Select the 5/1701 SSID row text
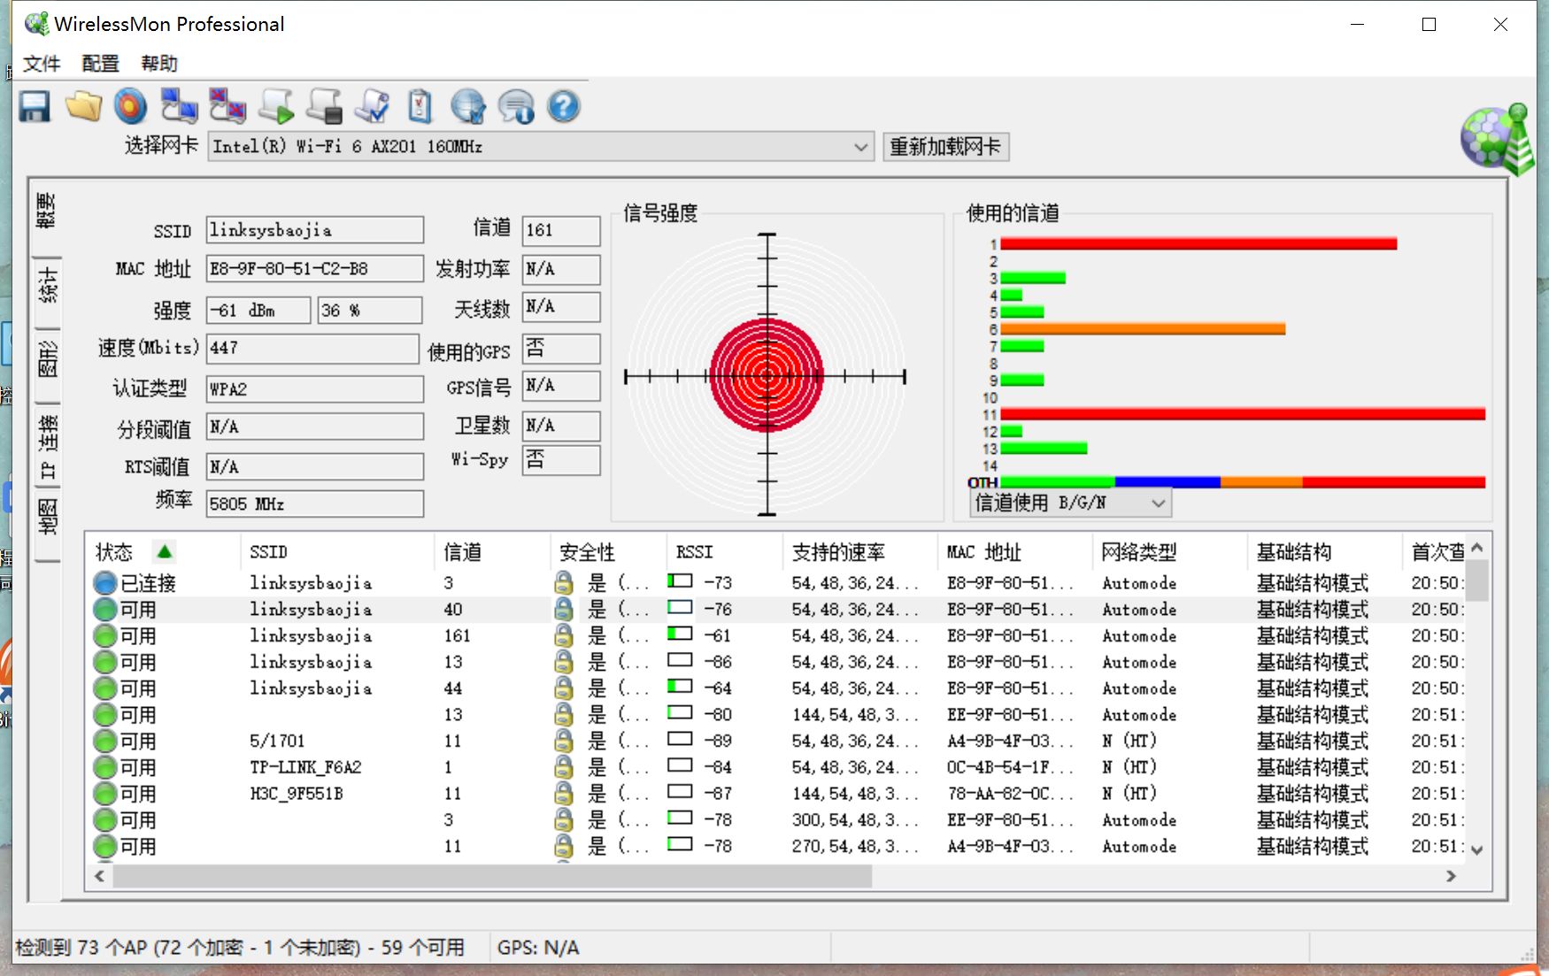This screenshot has width=1549, height=976. pyautogui.click(x=277, y=741)
